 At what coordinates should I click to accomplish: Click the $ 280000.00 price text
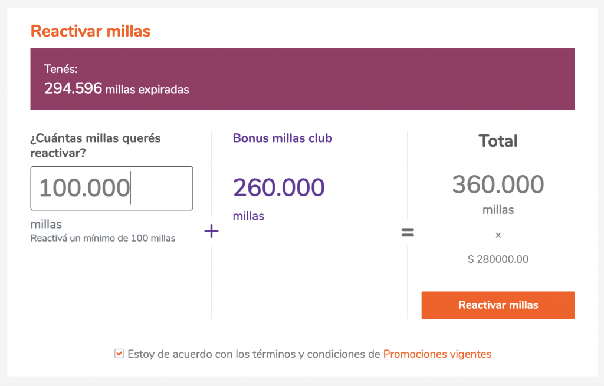point(498,259)
